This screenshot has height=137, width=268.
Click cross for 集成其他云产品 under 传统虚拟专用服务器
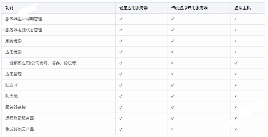[x=172, y=129]
